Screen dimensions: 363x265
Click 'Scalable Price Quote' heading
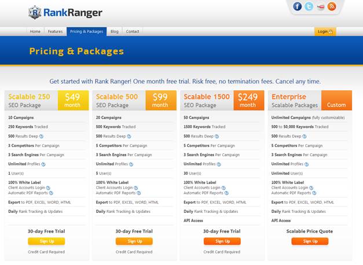click(x=310, y=231)
